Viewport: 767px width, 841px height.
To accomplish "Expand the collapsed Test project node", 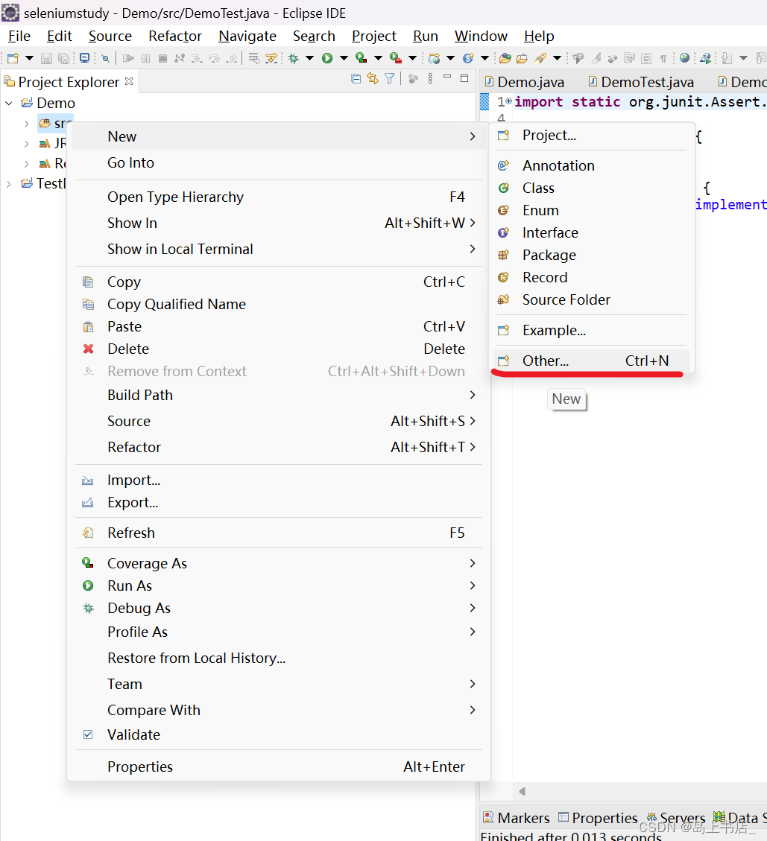I will [9, 184].
